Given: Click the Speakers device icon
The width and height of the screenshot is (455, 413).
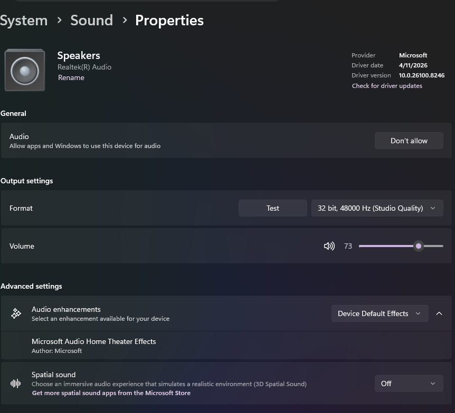Looking at the screenshot, I should (x=25, y=70).
